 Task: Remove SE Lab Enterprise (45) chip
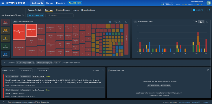pos(34,63)
